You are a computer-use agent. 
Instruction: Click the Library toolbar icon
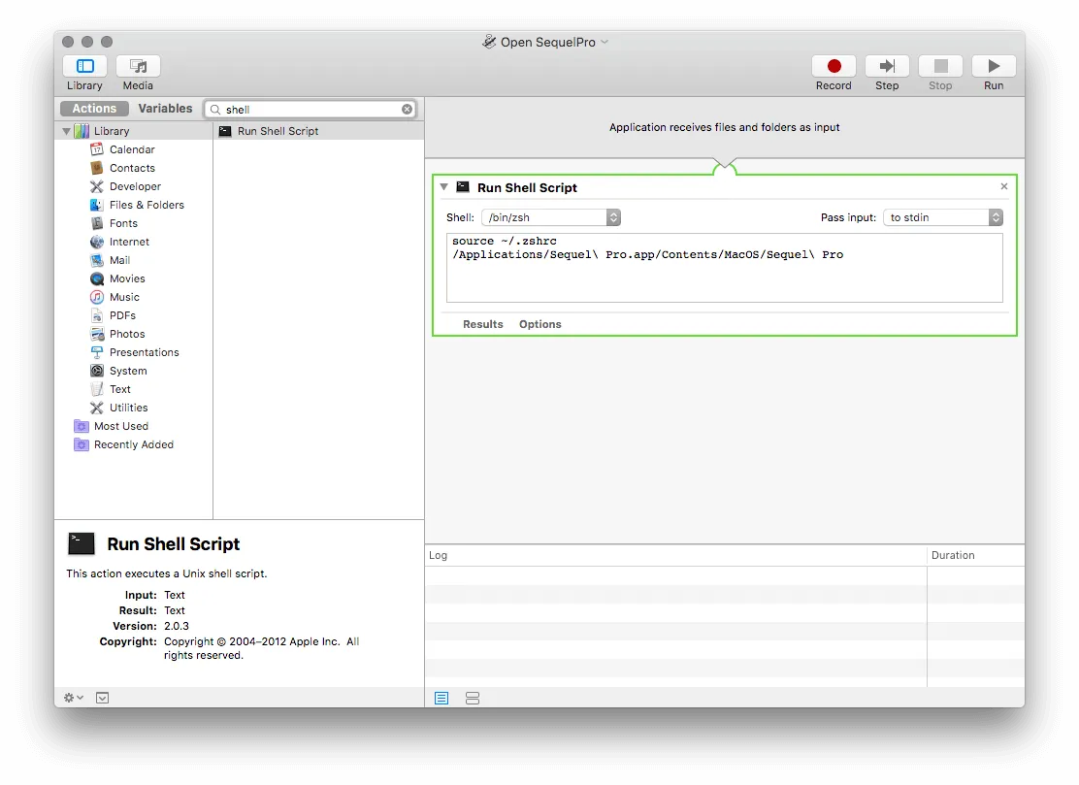pos(84,66)
